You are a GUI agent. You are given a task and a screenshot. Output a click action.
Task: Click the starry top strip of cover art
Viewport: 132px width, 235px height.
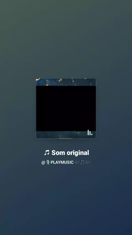click(66, 82)
